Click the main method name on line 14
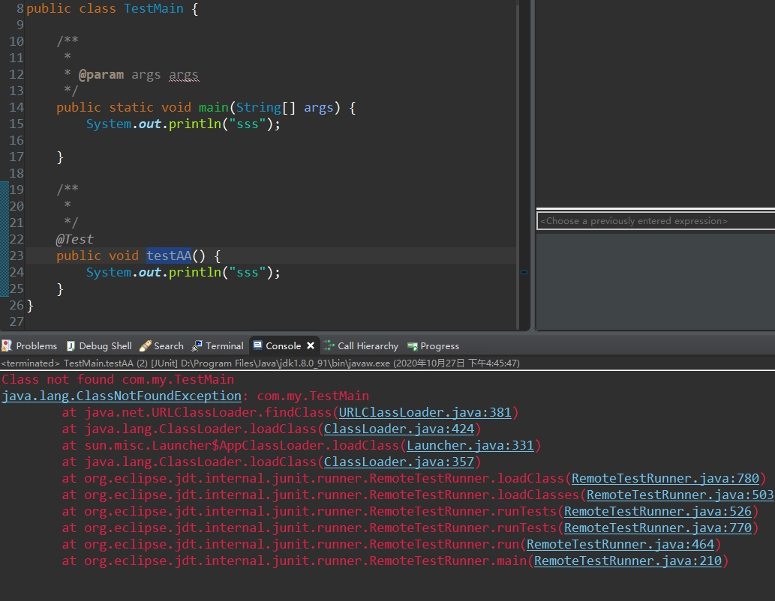This screenshot has height=601, width=775. pos(214,108)
